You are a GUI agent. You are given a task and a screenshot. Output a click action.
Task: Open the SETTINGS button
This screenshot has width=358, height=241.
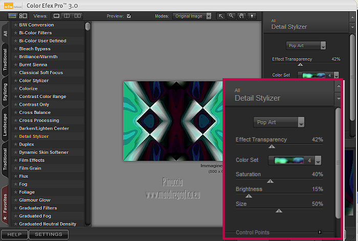coord(48,234)
